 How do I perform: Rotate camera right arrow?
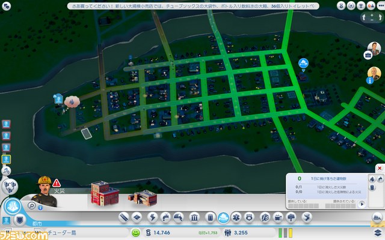(x=380, y=17)
